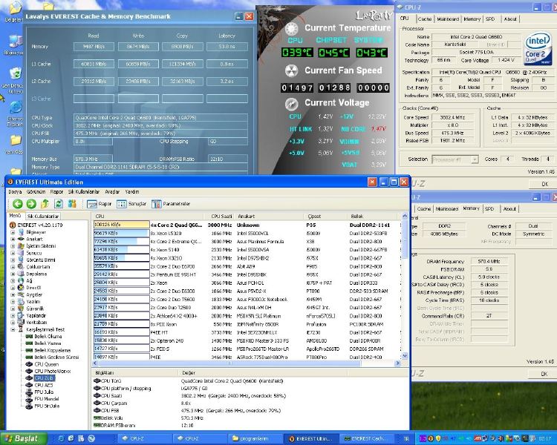Switch to the programlarım folder taskbar button

255,438
